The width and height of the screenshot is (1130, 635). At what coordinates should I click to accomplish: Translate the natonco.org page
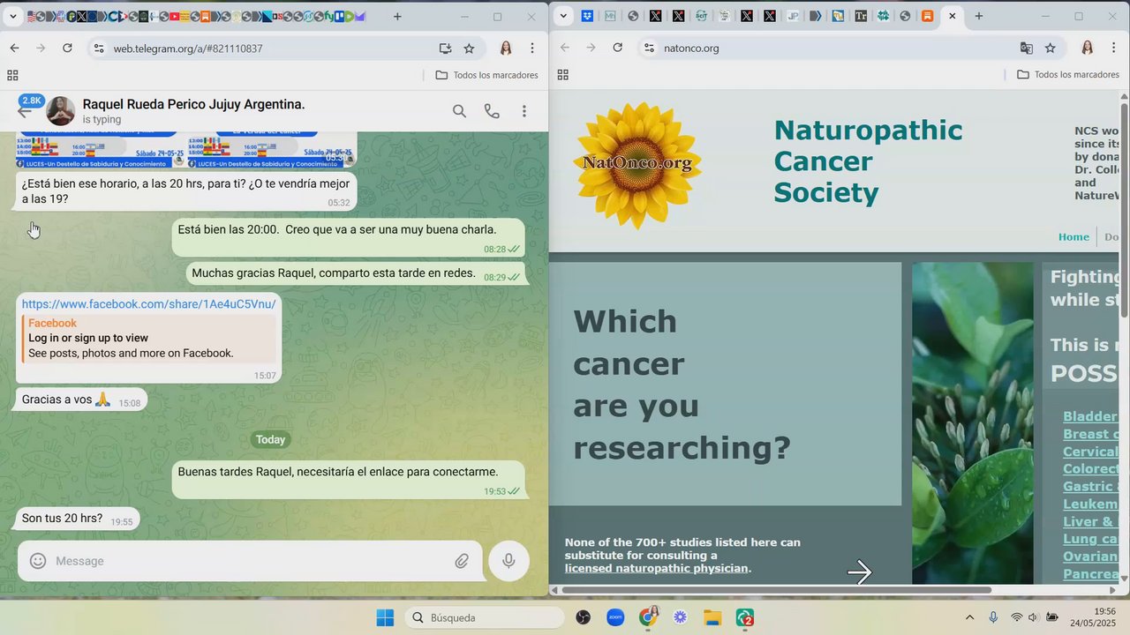[x=1026, y=48]
